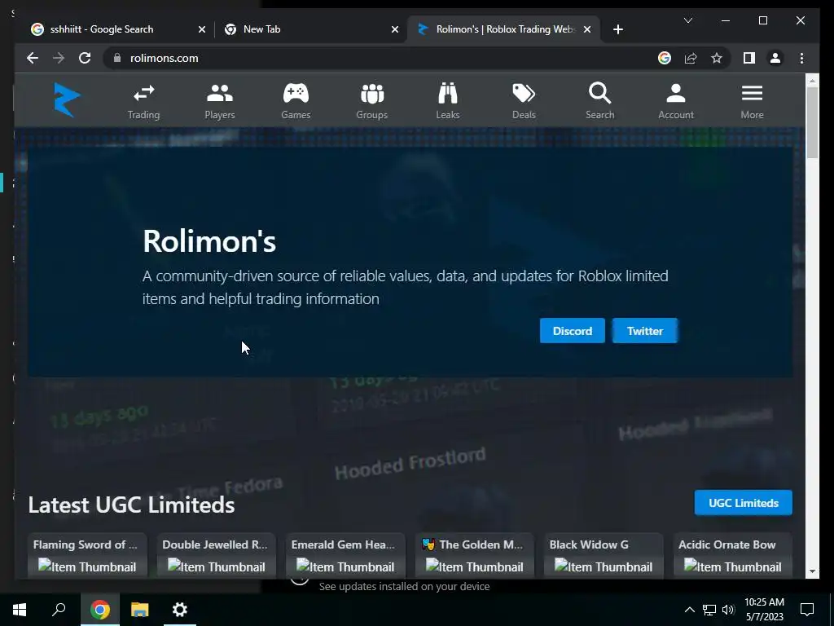Open the Groups section

(371, 101)
